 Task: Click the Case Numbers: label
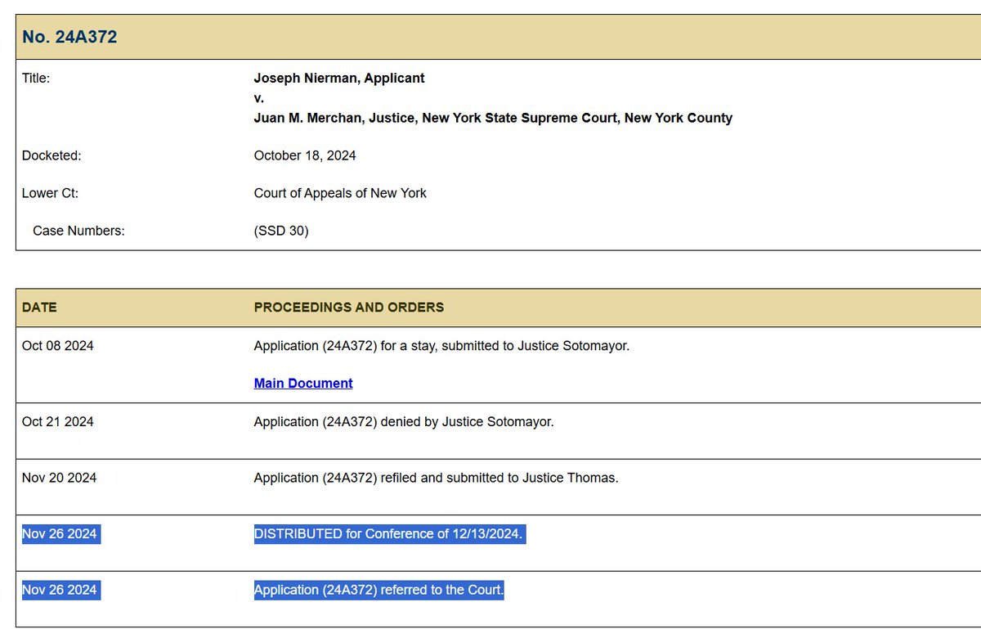tap(78, 231)
